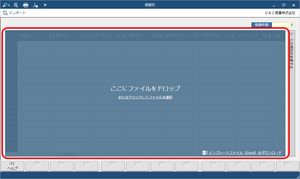
Task: Minimize the application window
Action: click(x=274, y=5)
